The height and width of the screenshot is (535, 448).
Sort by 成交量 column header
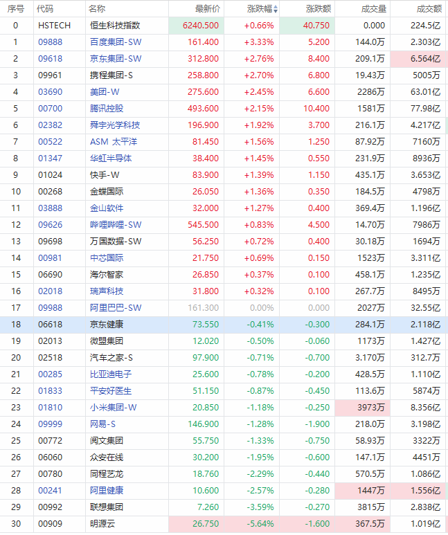point(373,9)
